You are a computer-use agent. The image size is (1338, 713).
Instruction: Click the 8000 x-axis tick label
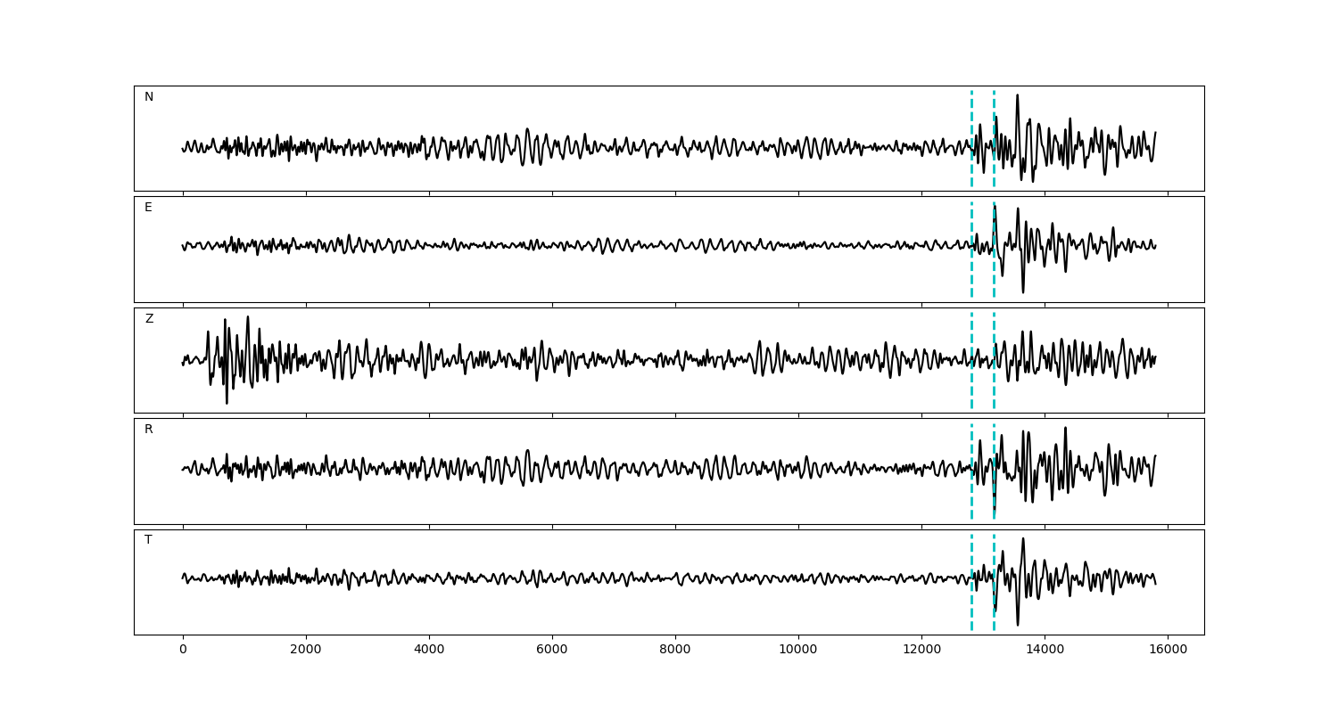tap(675, 651)
